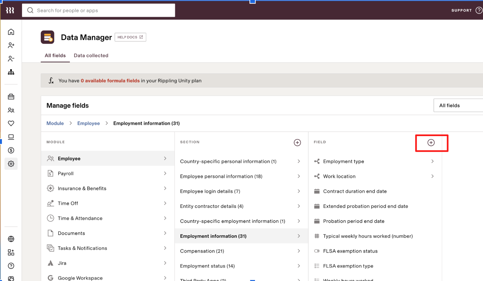Viewport: 483px width, 281px height.
Task: Switch to the Data collected tab
Action: (x=91, y=56)
